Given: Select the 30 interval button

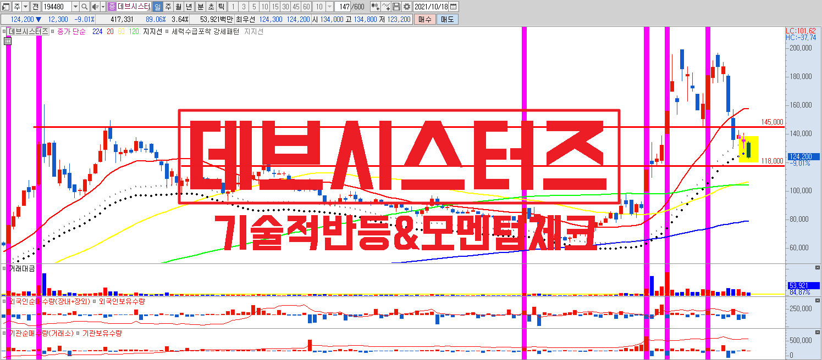Looking at the screenshot, I should pyautogui.click(x=285, y=7).
